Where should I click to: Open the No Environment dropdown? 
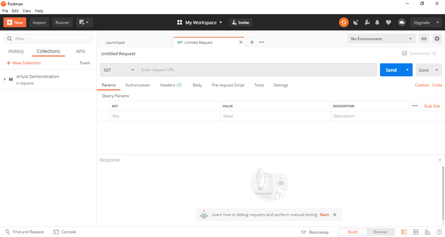pos(382,38)
